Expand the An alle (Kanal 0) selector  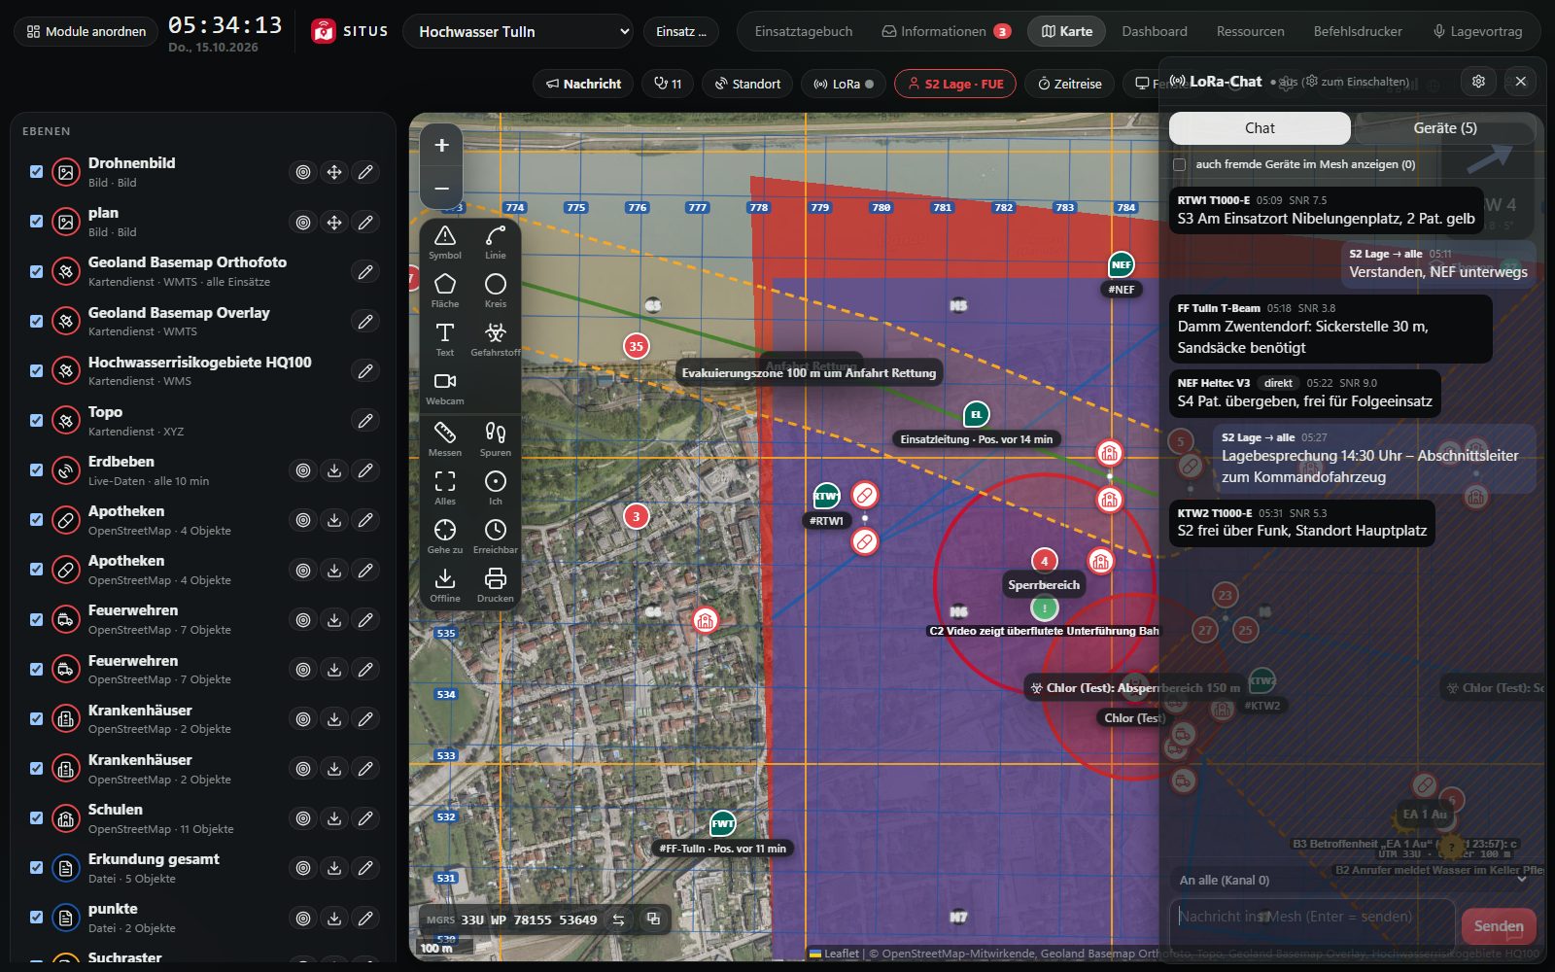(x=1353, y=880)
